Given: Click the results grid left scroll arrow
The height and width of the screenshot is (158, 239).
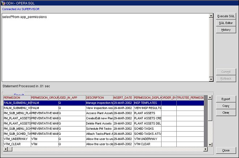Looking at the screenshot, I should (5, 149).
